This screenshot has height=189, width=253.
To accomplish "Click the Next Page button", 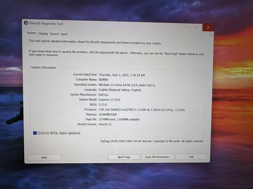I will pos(124,157).
